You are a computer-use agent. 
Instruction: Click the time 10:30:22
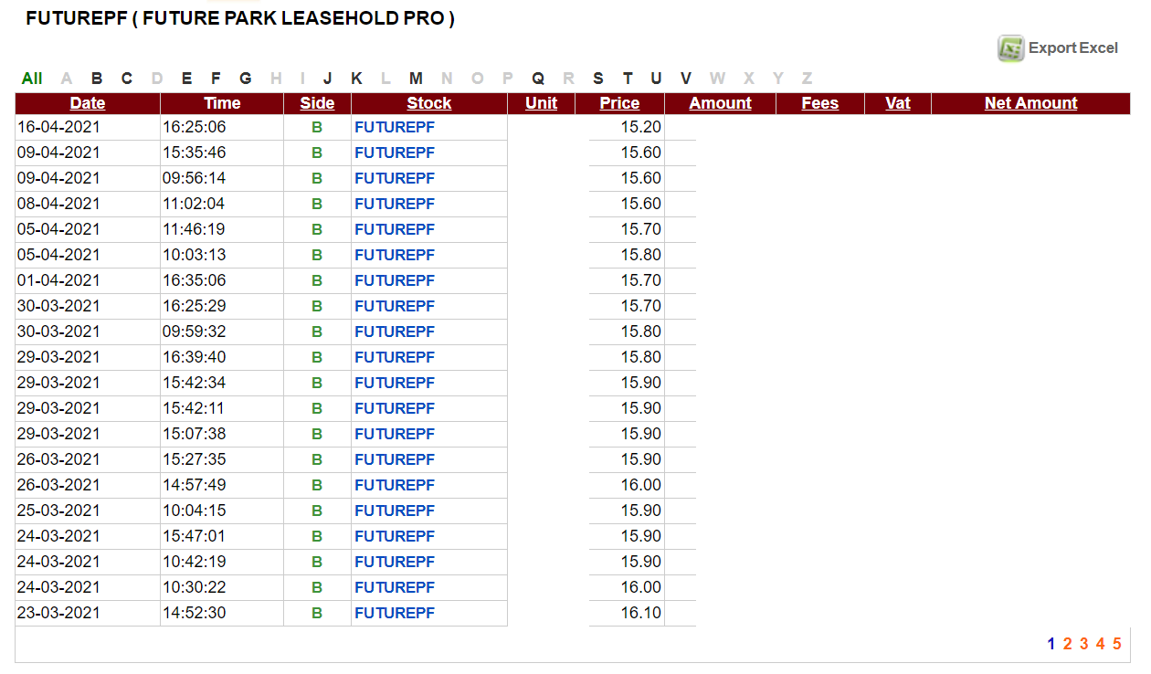(x=195, y=587)
